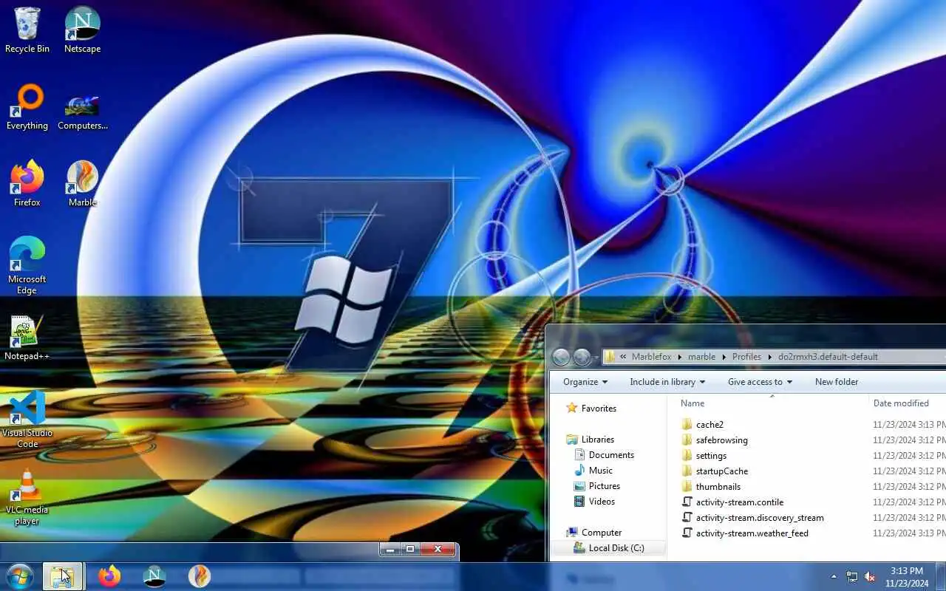Viewport: 946px width, 591px height.
Task: Expand the arrow after Marblefox breadcrumb
Action: [x=680, y=357]
